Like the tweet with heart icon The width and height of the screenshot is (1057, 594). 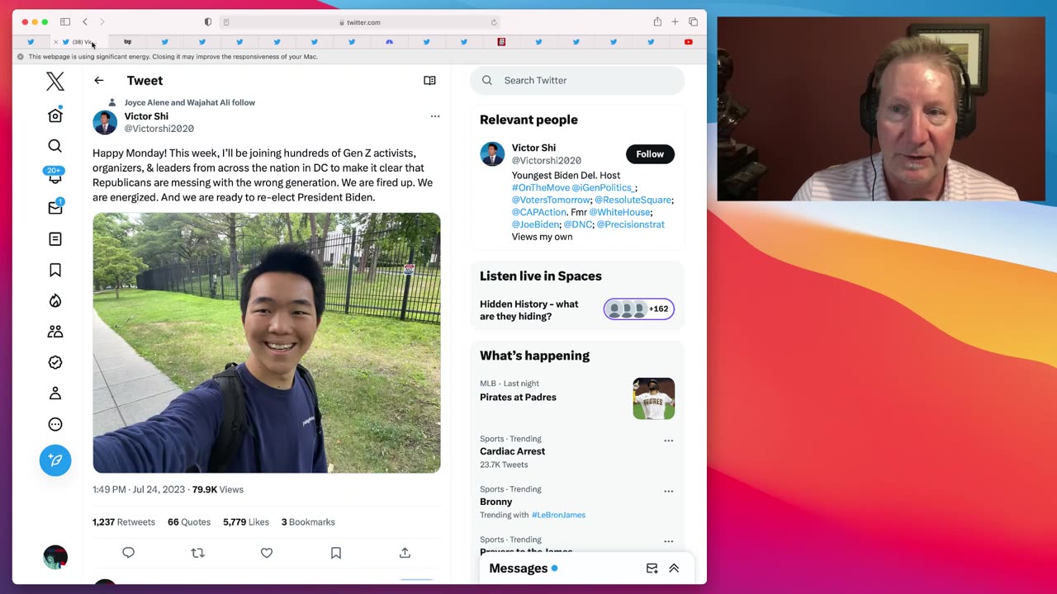267,553
